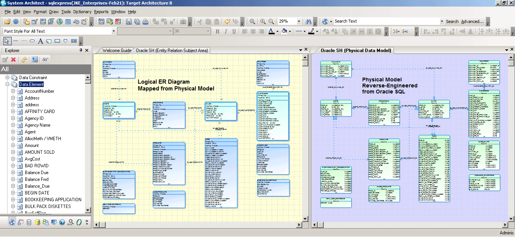The width and height of the screenshot is (515, 237).
Task: Toggle Bold text formatting
Action: coord(218,31)
